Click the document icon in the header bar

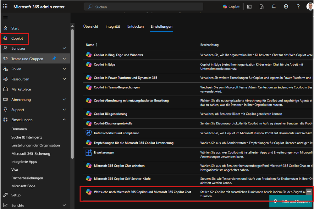click(262, 7)
